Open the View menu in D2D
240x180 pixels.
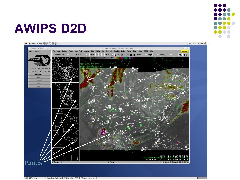click(58, 51)
